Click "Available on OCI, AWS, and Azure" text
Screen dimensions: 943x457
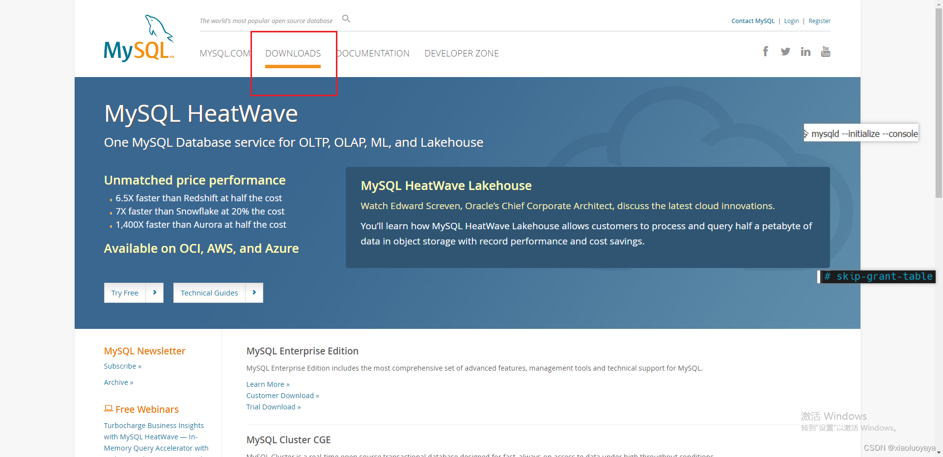click(x=201, y=248)
